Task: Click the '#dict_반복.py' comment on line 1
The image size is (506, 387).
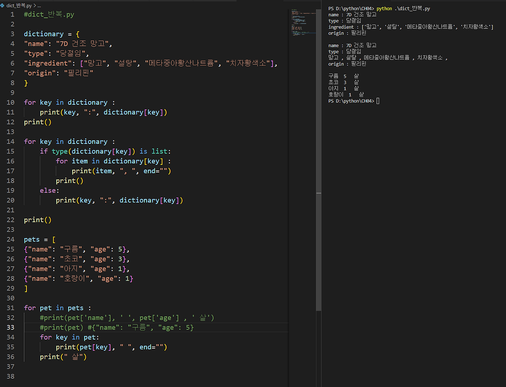Action: coord(49,14)
